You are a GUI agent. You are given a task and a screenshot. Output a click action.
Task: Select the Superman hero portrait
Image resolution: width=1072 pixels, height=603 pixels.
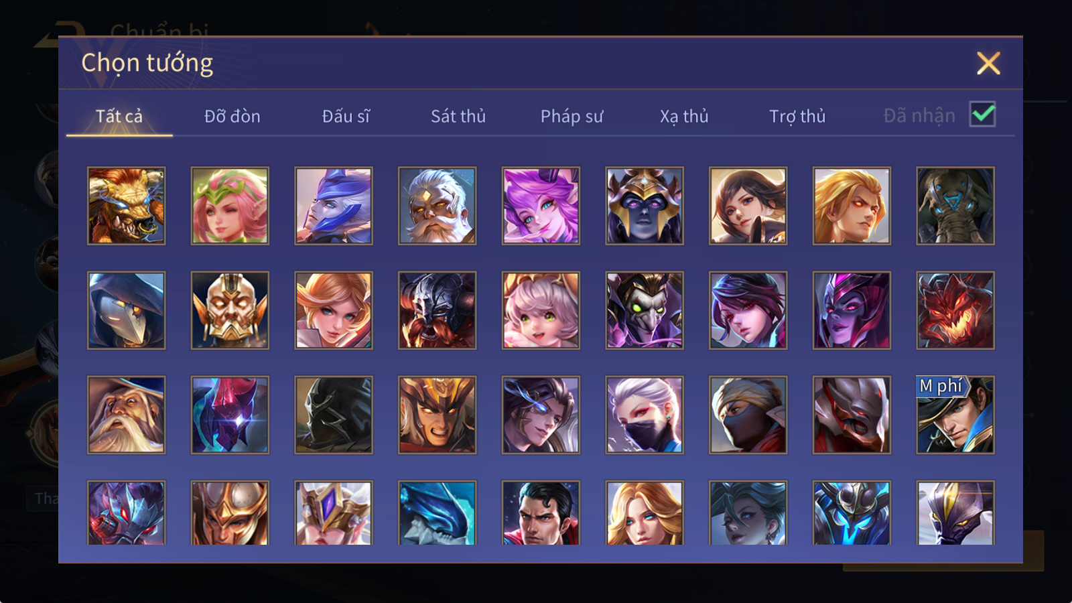(x=541, y=513)
